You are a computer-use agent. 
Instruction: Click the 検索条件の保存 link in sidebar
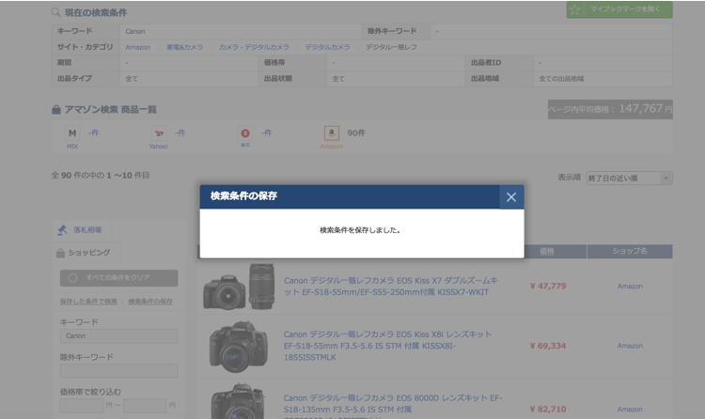point(150,302)
